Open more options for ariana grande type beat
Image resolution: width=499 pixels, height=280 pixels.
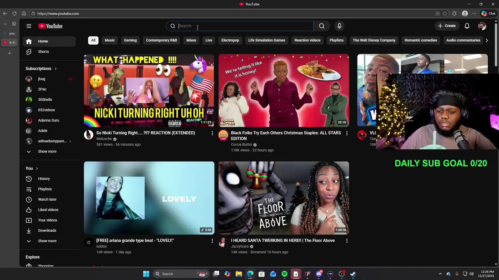[x=212, y=241]
